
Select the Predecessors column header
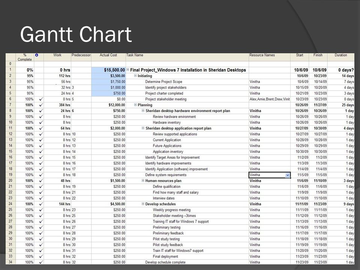coord(81,57)
